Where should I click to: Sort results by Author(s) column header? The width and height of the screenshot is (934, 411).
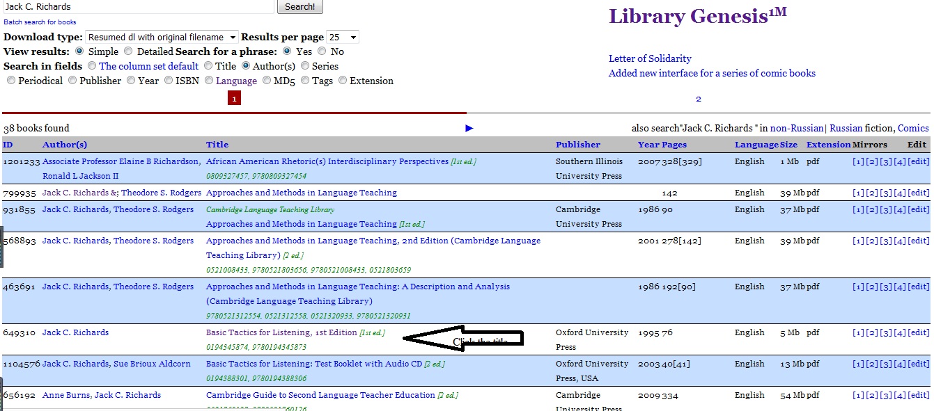click(x=65, y=145)
